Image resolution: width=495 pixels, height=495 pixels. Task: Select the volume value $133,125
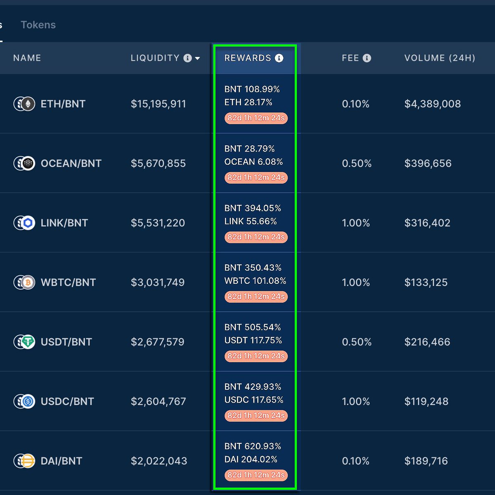click(x=426, y=283)
